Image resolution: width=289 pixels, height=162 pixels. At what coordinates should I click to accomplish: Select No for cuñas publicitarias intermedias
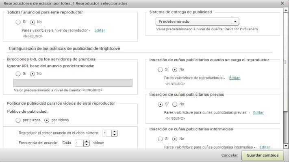(175, 139)
